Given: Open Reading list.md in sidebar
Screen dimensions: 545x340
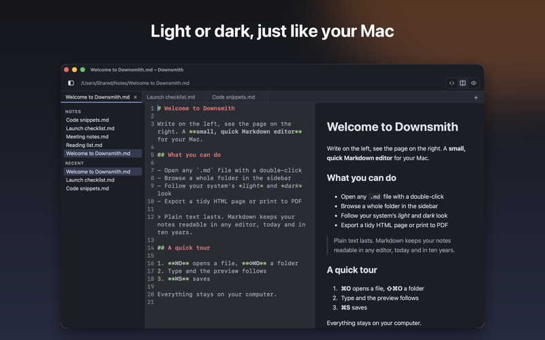Looking at the screenshot, I should [x=103, y=145].
